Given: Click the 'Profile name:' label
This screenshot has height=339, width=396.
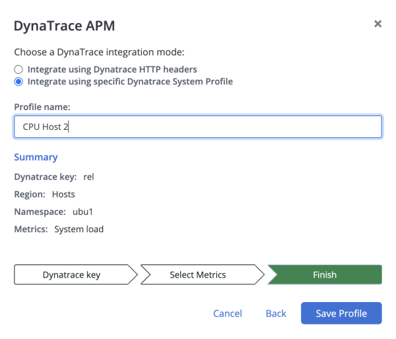Looking at the screenshot, I should click(x=42, y=107).
